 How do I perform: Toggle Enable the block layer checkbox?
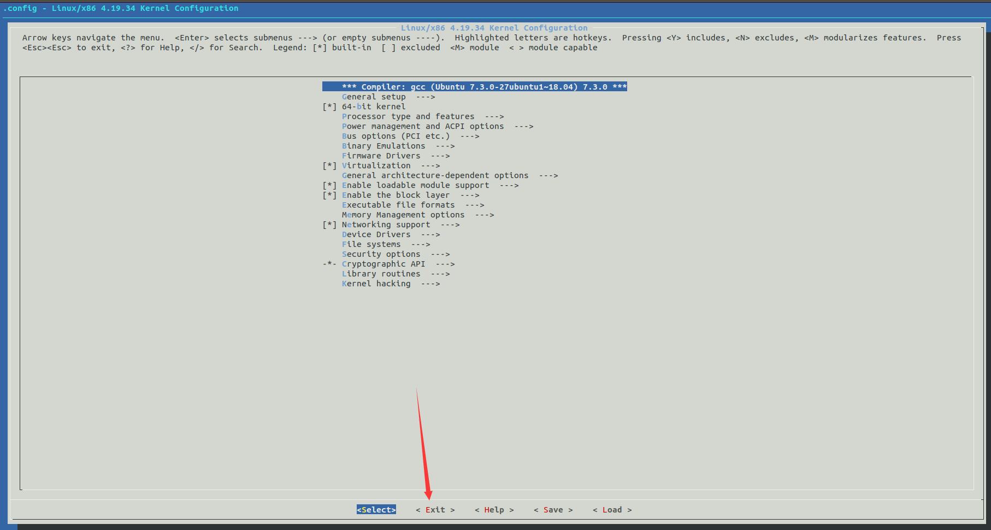[x=329, y=196]
